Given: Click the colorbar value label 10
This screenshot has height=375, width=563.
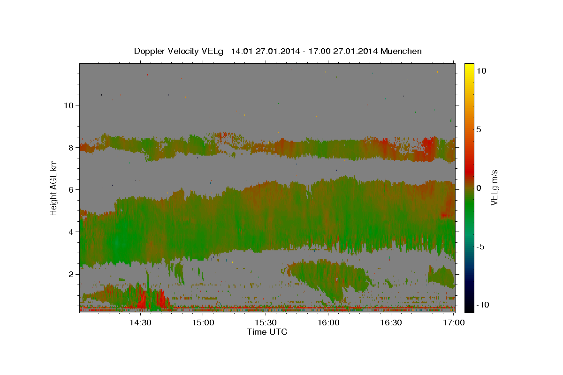Looking at the screenshot, I should point(481,70).
